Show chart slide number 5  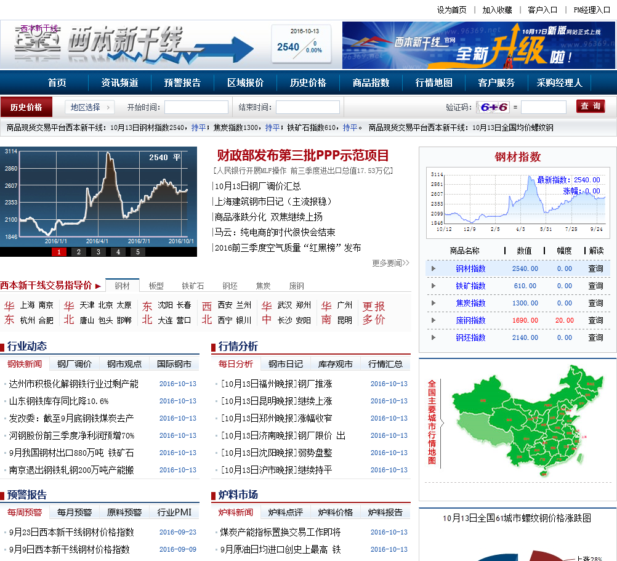[138, 252]
